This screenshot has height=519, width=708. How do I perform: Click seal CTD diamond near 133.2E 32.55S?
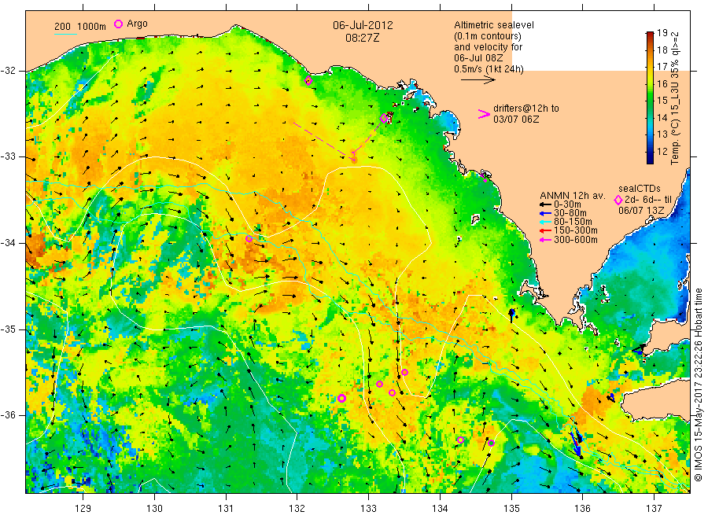click(384, 119)
